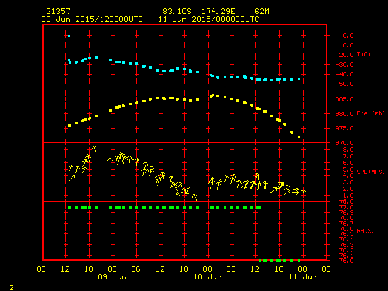Click the 2.0 wind speed tick label
The image size is (388, 291).
[x=348, y=189]
